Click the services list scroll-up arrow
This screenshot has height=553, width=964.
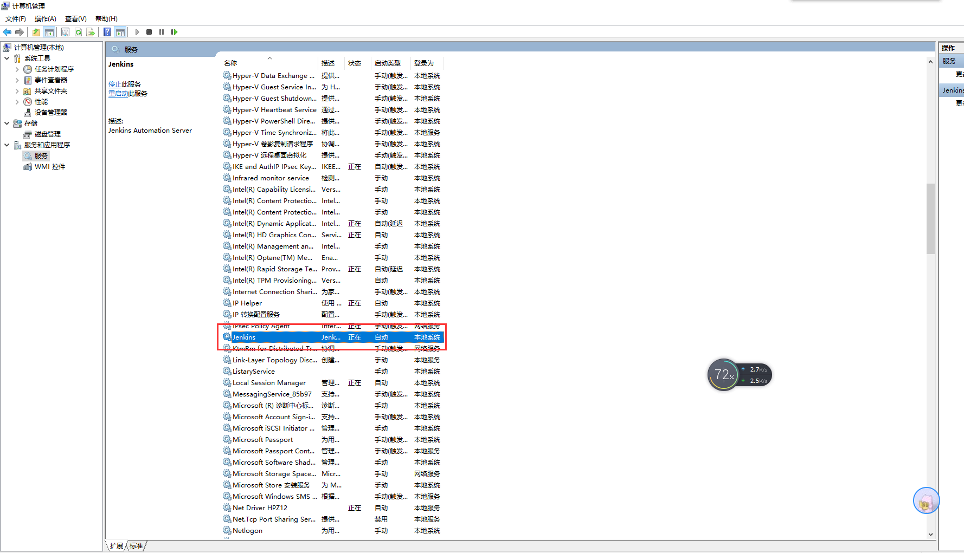[930, 62]
